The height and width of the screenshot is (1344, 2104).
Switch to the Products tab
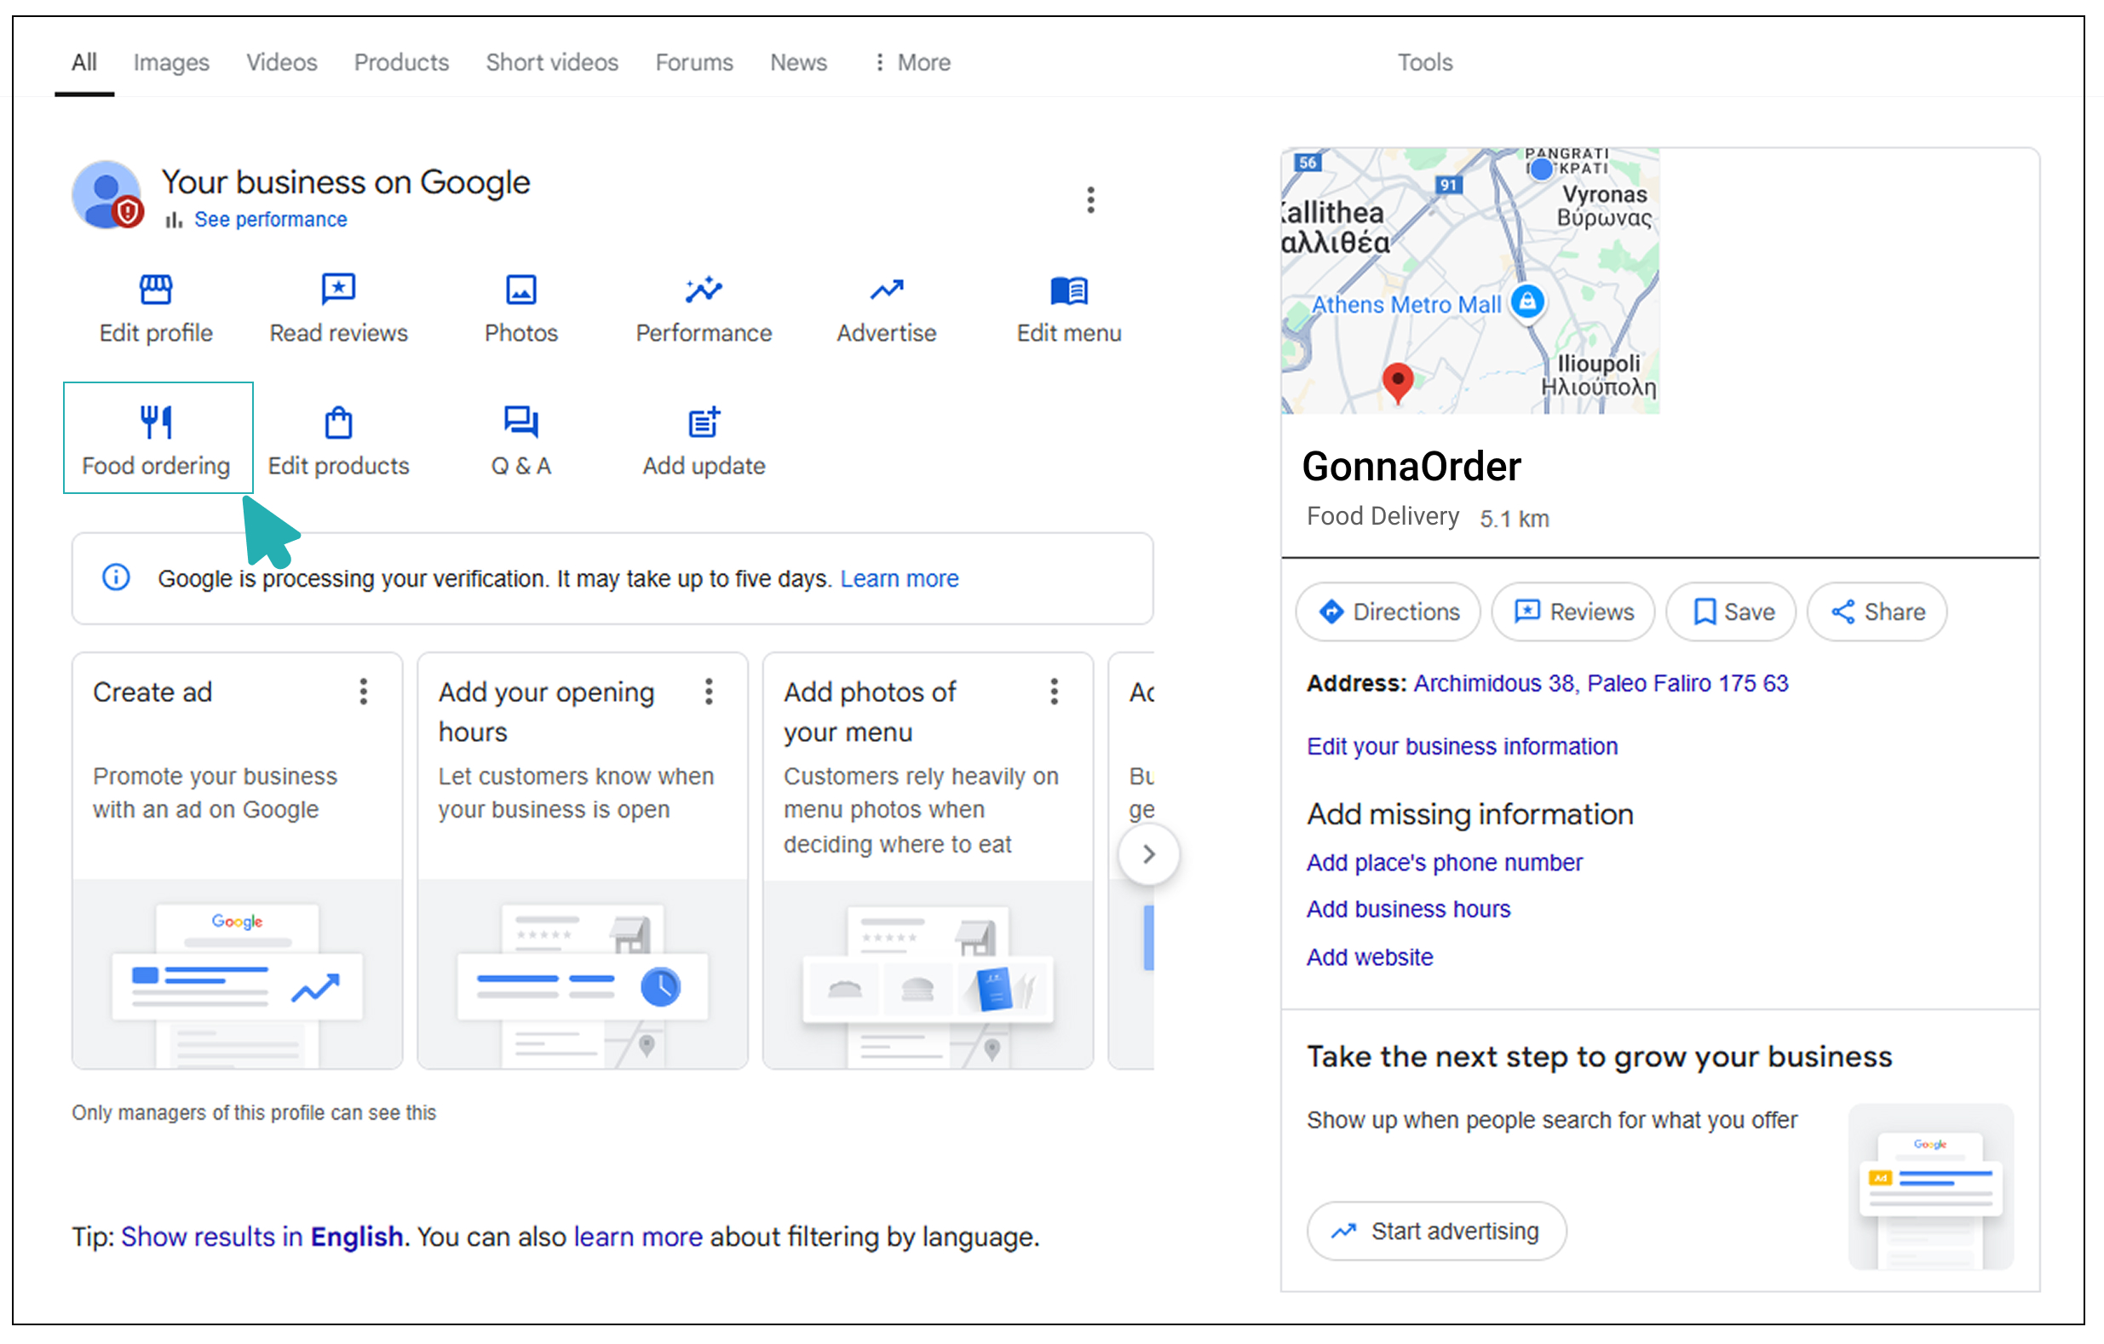(401, 62)
